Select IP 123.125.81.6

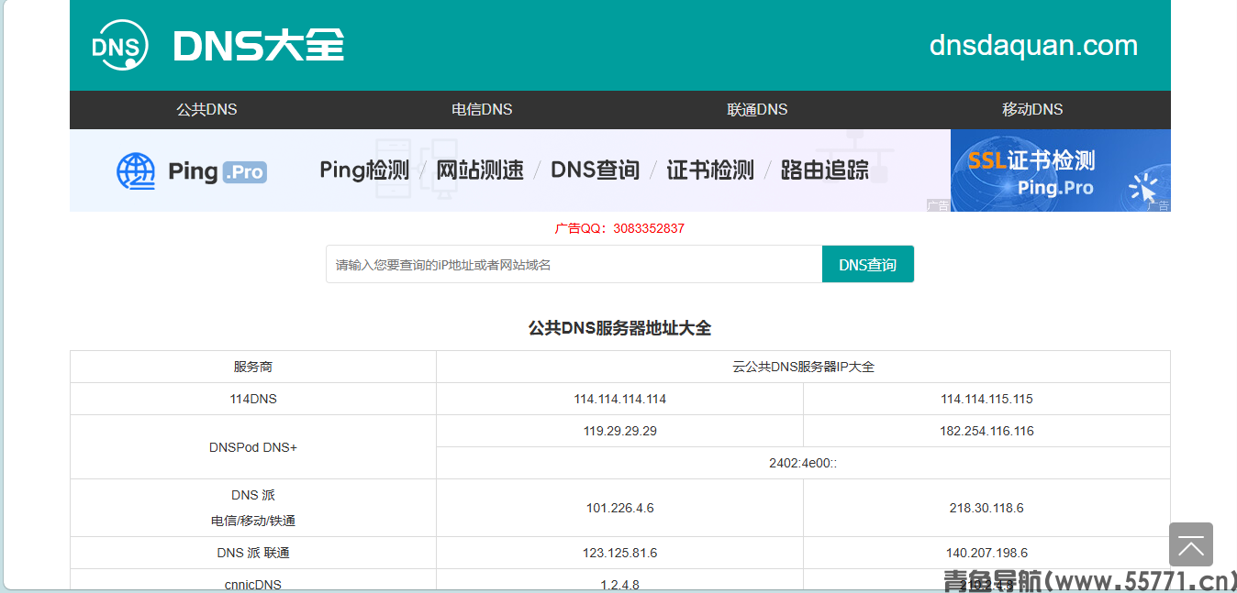620,553
